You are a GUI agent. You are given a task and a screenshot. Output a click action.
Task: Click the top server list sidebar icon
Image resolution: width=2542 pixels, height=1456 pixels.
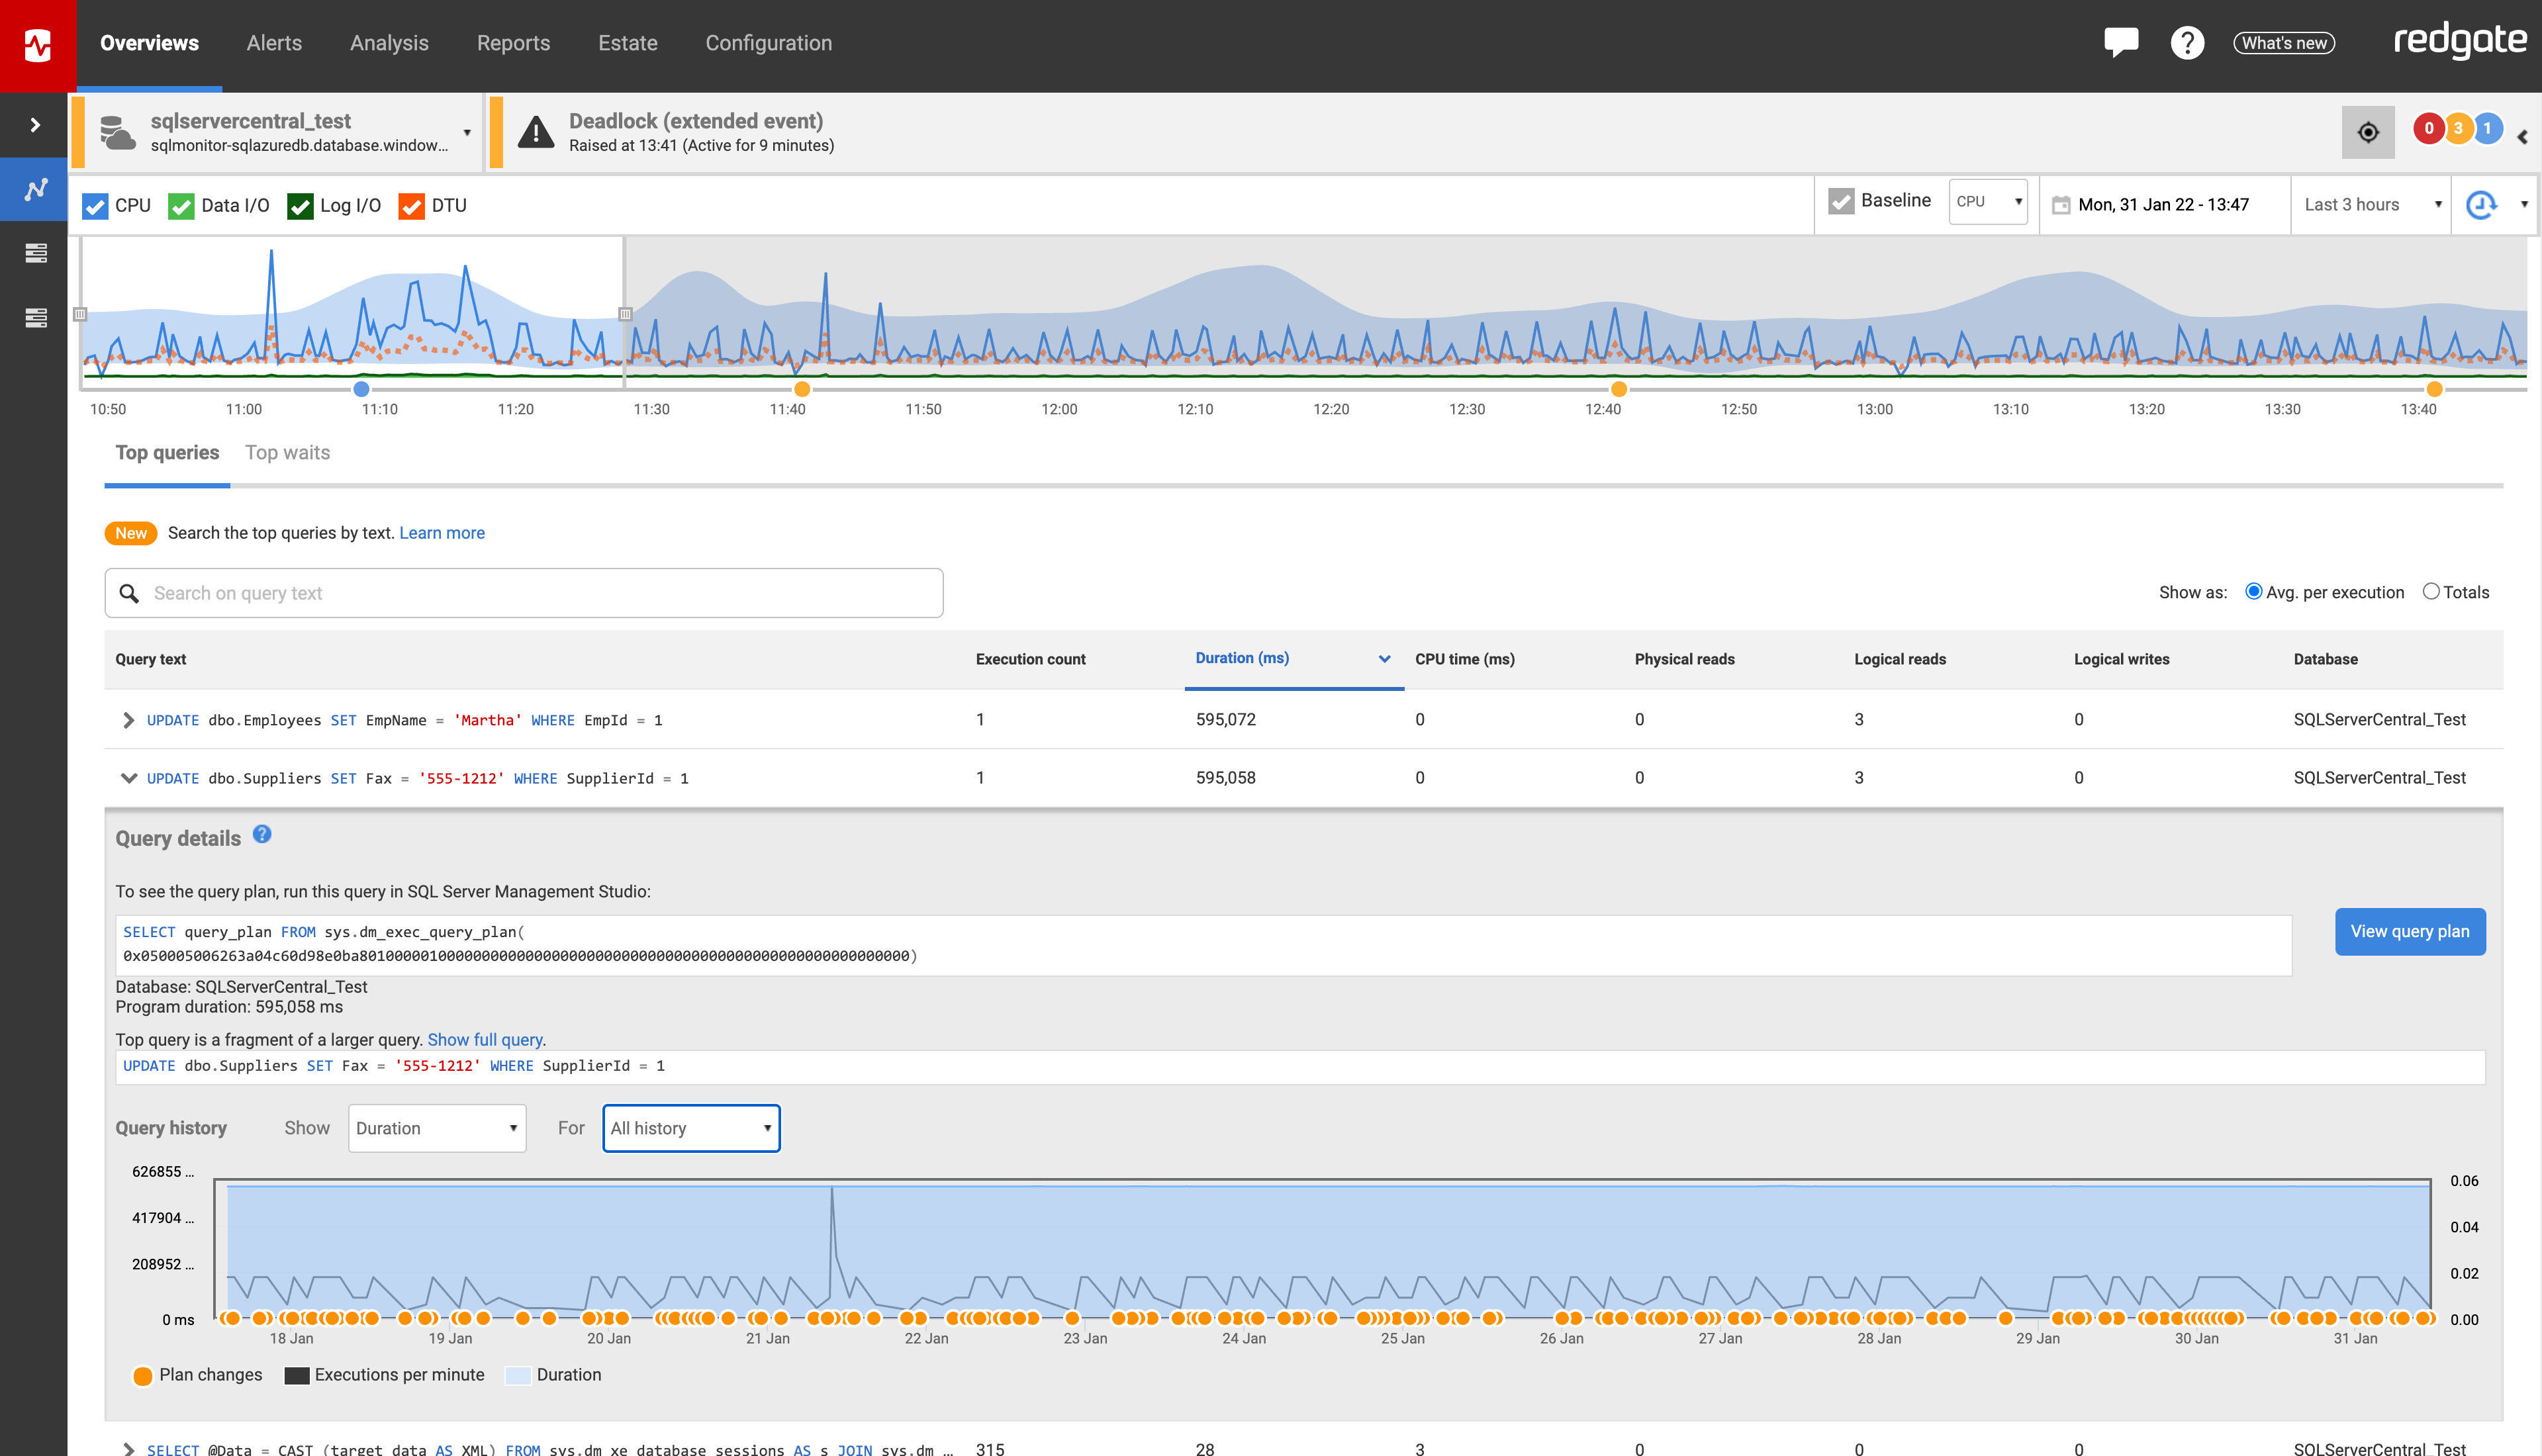point(36,253)
